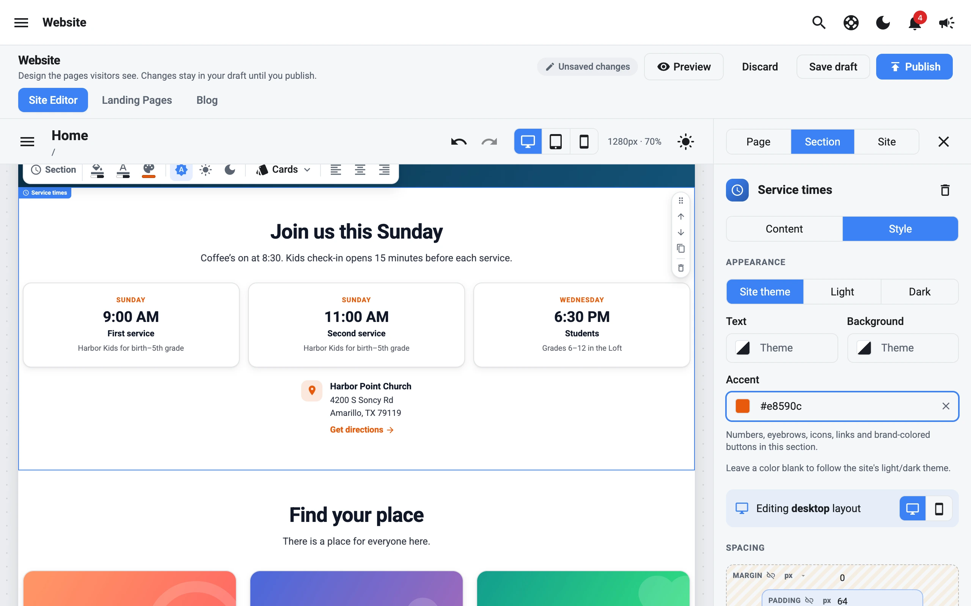Image resolution: width=971 pixels, height=606 pixels.
Task: Undo the last edit
Action: point(459,142)
